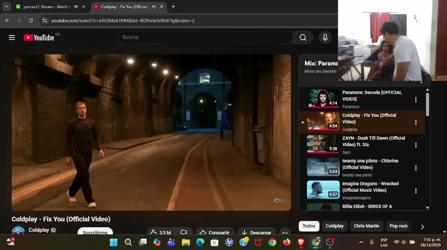The image size is (447, 250).
Task: Open options menu for Paramore: Decode
Action: (x=416, y=100)
